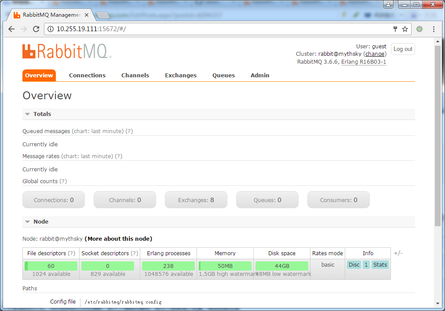
Task: Change Message rates chart range
Action: (87, 156)
